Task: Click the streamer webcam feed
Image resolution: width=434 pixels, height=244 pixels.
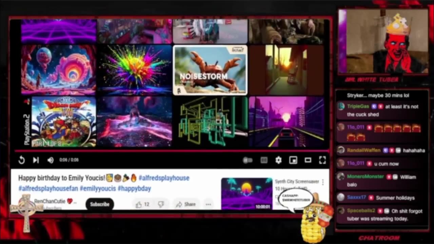Action: coord(383,41)
